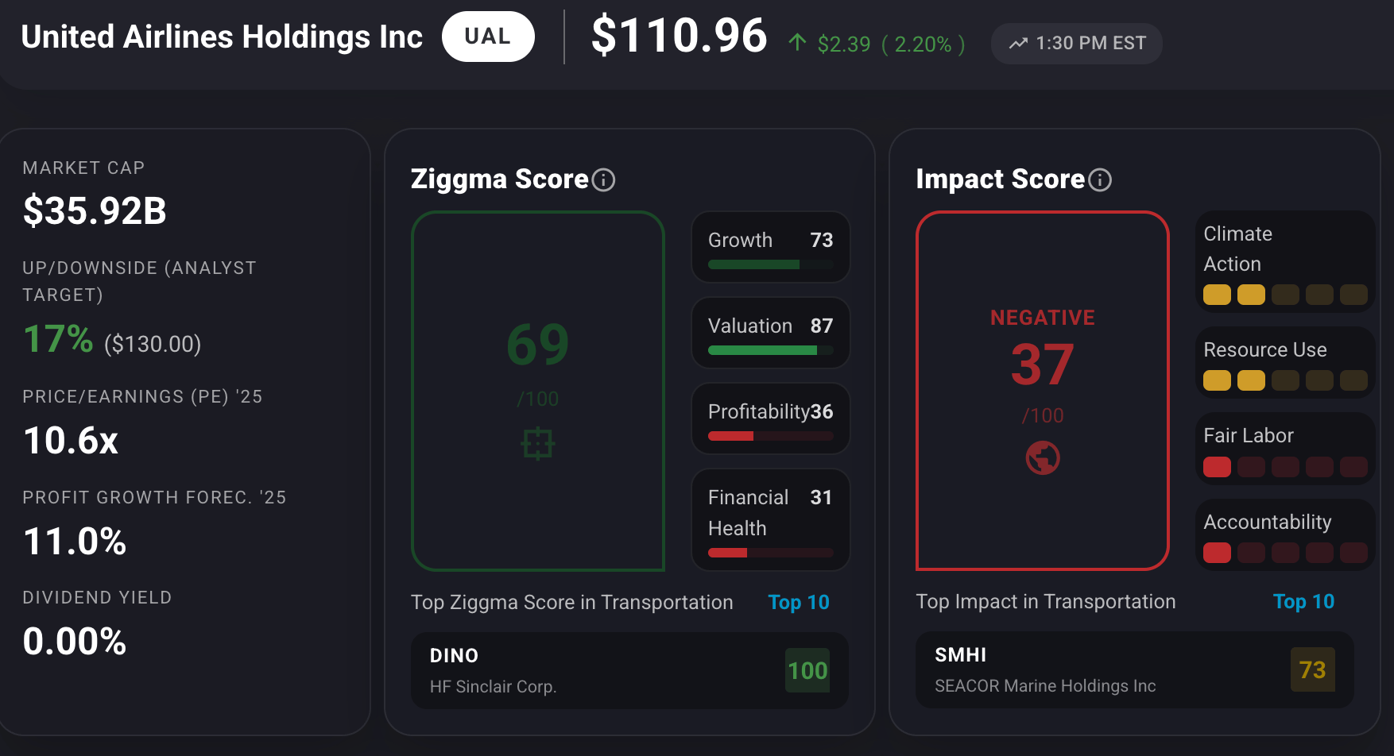The height and width of the screenshot is (756, 1394).
Task: Click the globe icon under Impact score 37
Action: [x=1043, y=458]
